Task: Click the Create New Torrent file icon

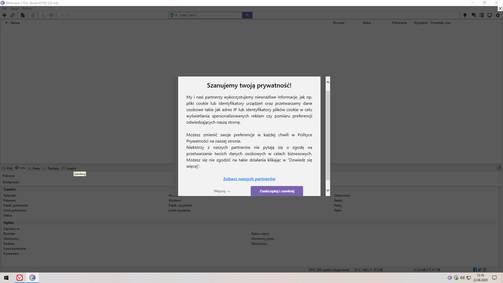Action: click(23, 15)
